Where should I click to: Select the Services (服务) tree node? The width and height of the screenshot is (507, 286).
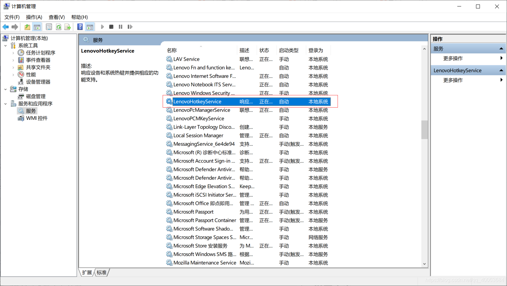(x=31, y=111)
